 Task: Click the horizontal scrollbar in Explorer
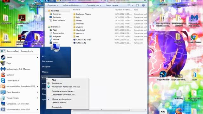[x=101, y=110]
